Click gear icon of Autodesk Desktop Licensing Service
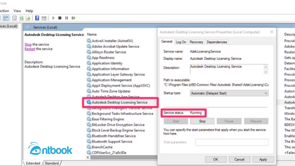 88,102
